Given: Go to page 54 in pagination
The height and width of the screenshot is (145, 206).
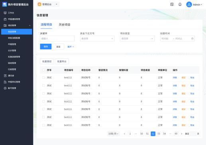Looking at the screenshot, I should click(x=165, y=134).
